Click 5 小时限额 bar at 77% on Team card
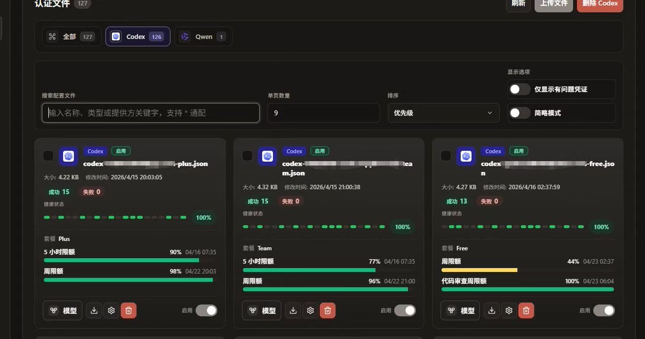Image resolution: width=645 pixels, height=339 pixels. point(328,270)
